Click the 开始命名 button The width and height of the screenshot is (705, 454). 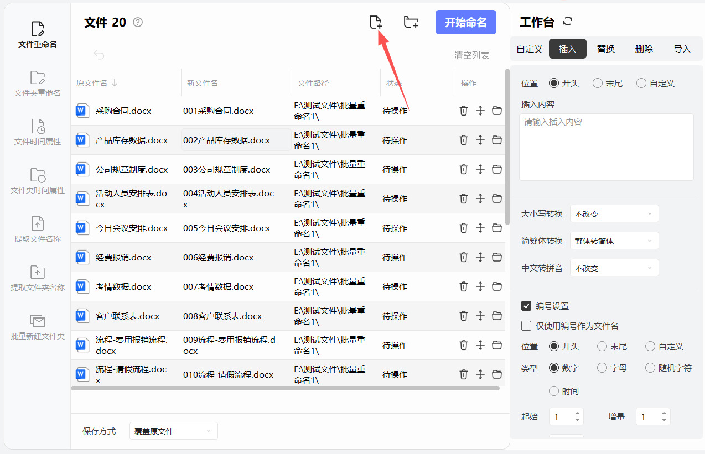pos(466,22)
